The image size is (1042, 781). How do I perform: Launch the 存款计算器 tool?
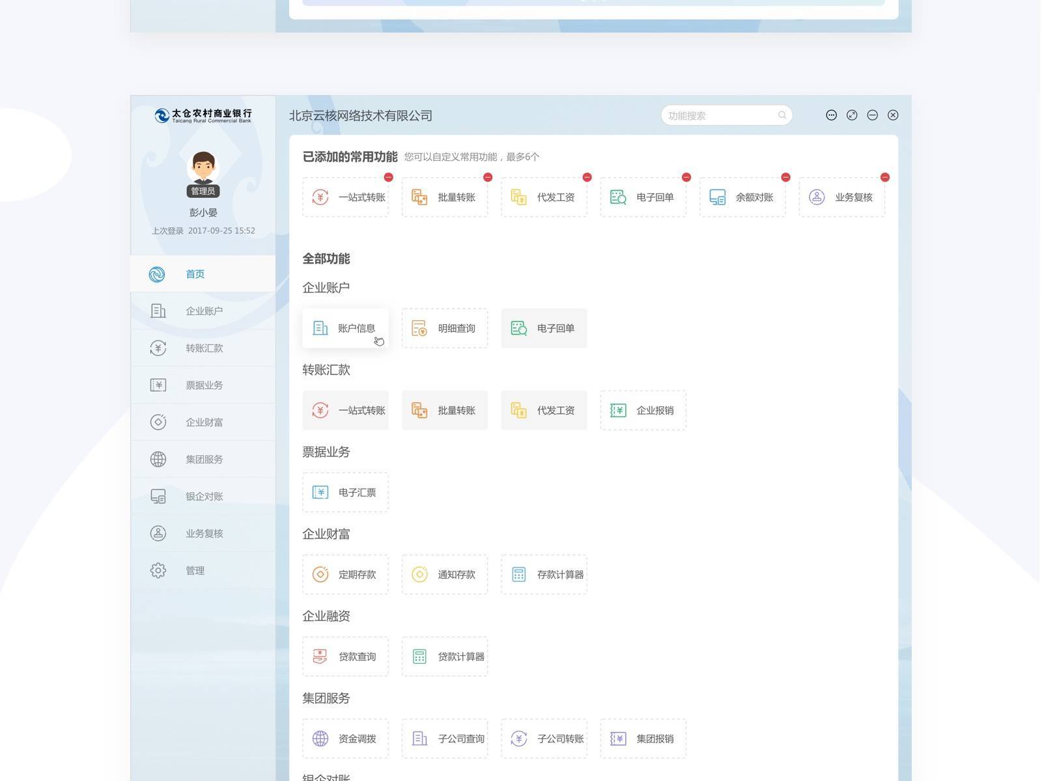tap(544, 575)
